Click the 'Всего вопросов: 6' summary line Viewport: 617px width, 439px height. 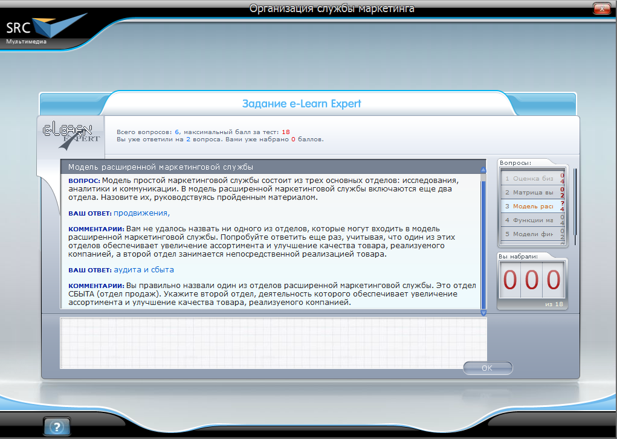pos(203,132)
